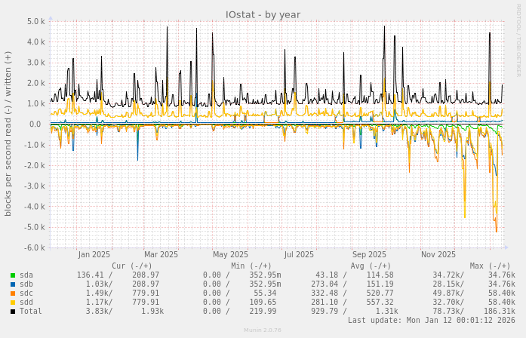Viewport: 526px width, 338px height.
Task: Click the blocks per second y-axis label
Action: (8, 134)
